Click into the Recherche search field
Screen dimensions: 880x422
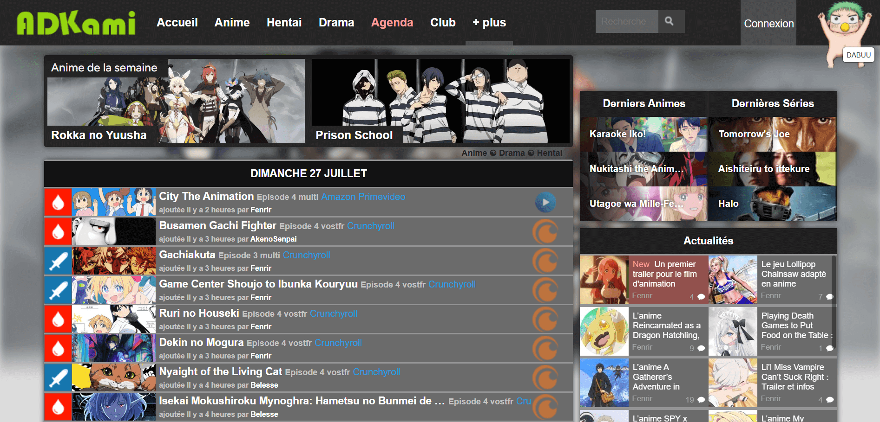coord(626,21)
